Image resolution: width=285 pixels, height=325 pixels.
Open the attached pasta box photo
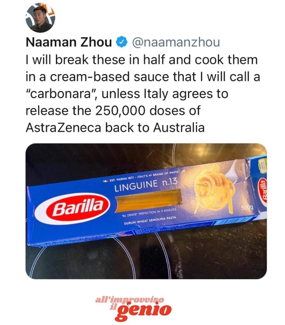146,211
